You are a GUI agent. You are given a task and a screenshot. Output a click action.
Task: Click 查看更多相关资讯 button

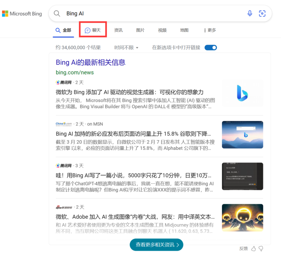click(x=156, y=245)
